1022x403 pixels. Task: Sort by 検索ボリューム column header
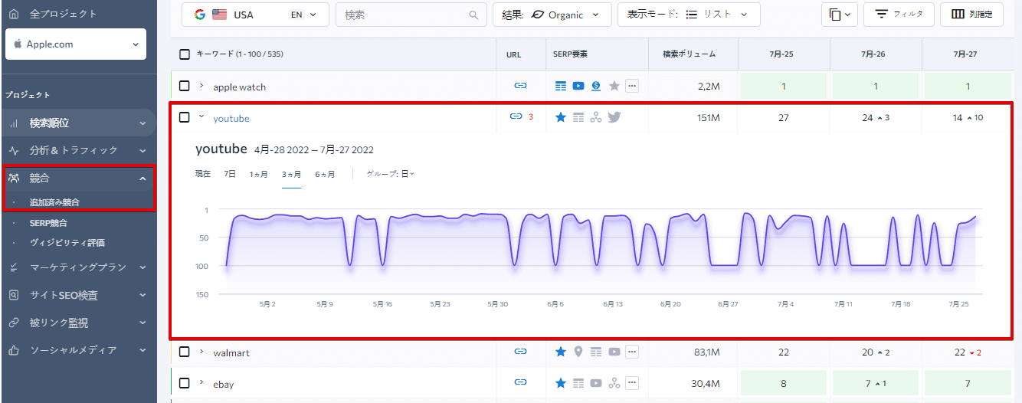[x=690, y=54]
